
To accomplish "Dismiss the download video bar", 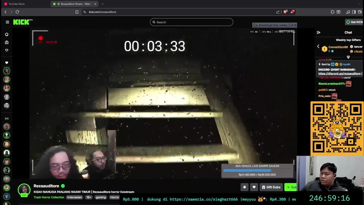I will click(295, 25).
